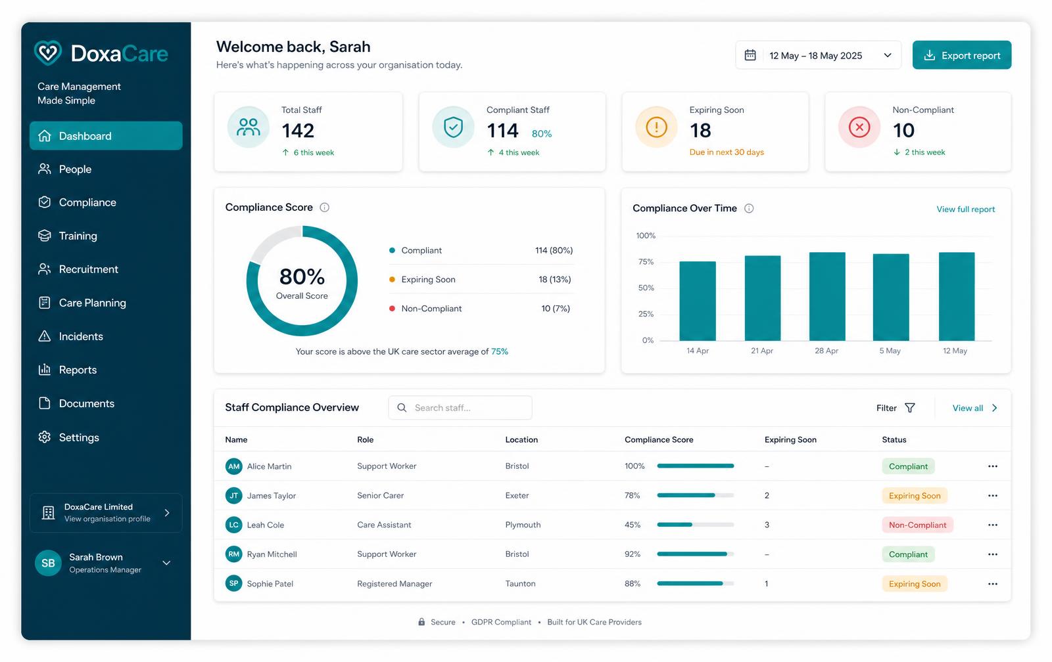Click the 75% sector average link
Viewport: 1052px width, 662px height.
point(500,352)
